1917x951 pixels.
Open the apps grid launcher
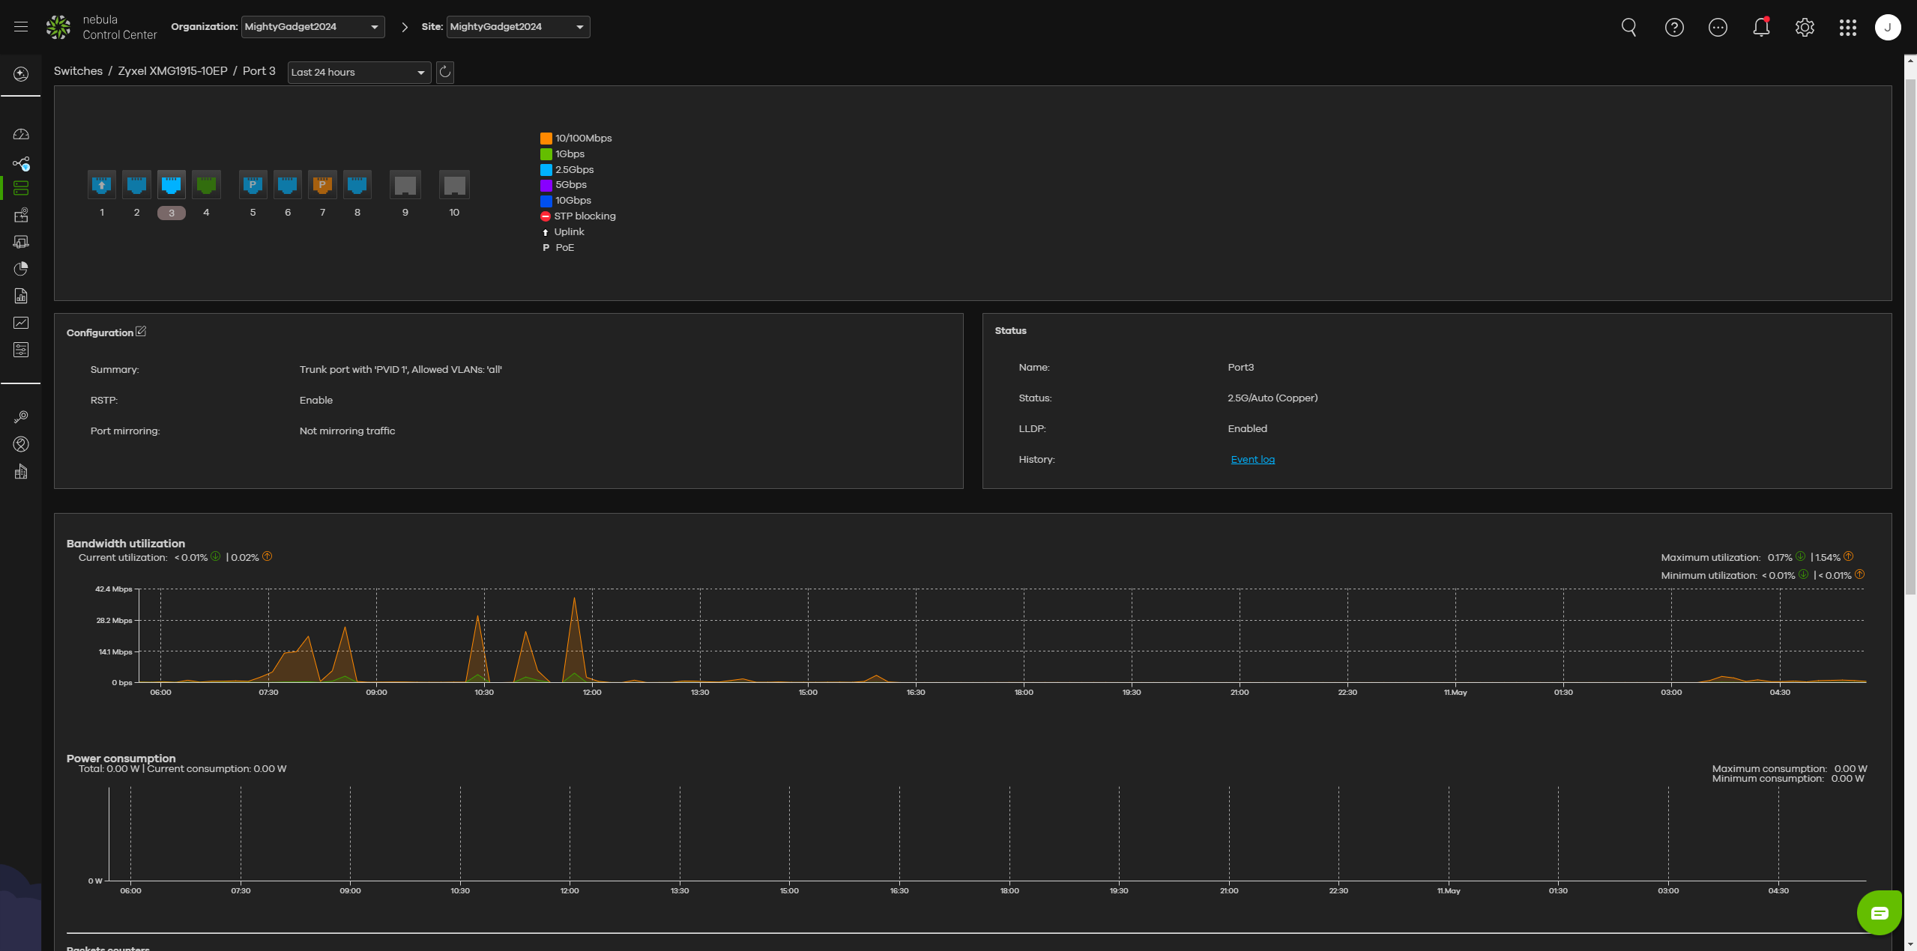1847,28
